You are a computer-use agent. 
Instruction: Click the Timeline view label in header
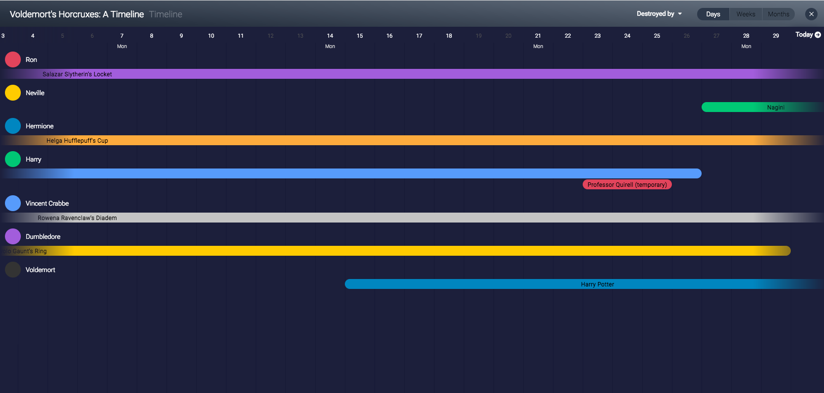click(165, 14)
